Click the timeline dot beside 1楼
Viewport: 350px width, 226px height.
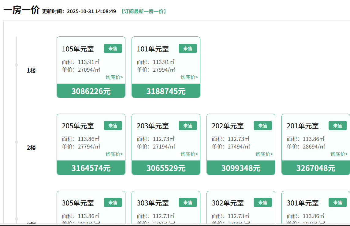pyautogui.click(x=17, y=65)
